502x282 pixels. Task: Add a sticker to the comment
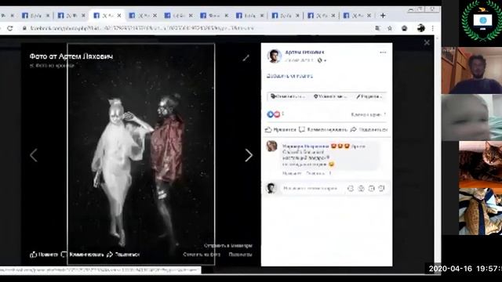(382, 188)
